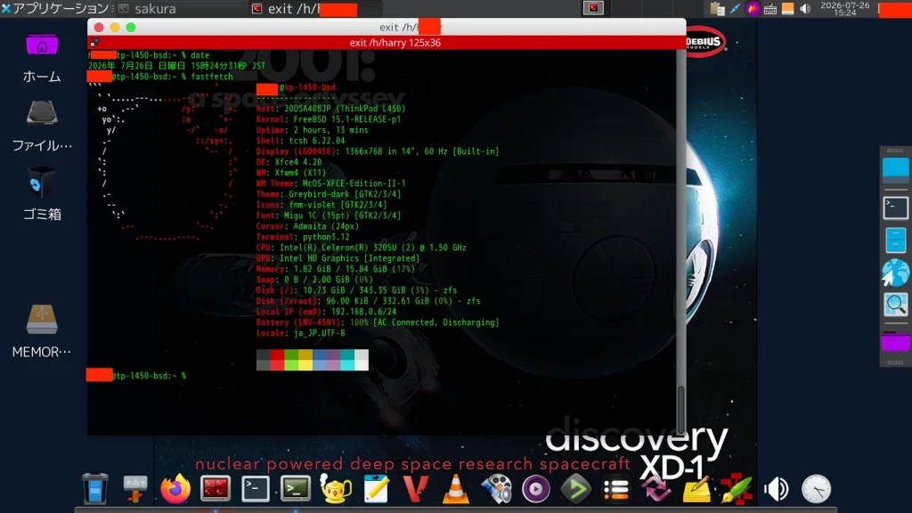Viewport: 912px width, 513px height.
Task: Open the trash can icon in the dock
Action: [94, 489]
